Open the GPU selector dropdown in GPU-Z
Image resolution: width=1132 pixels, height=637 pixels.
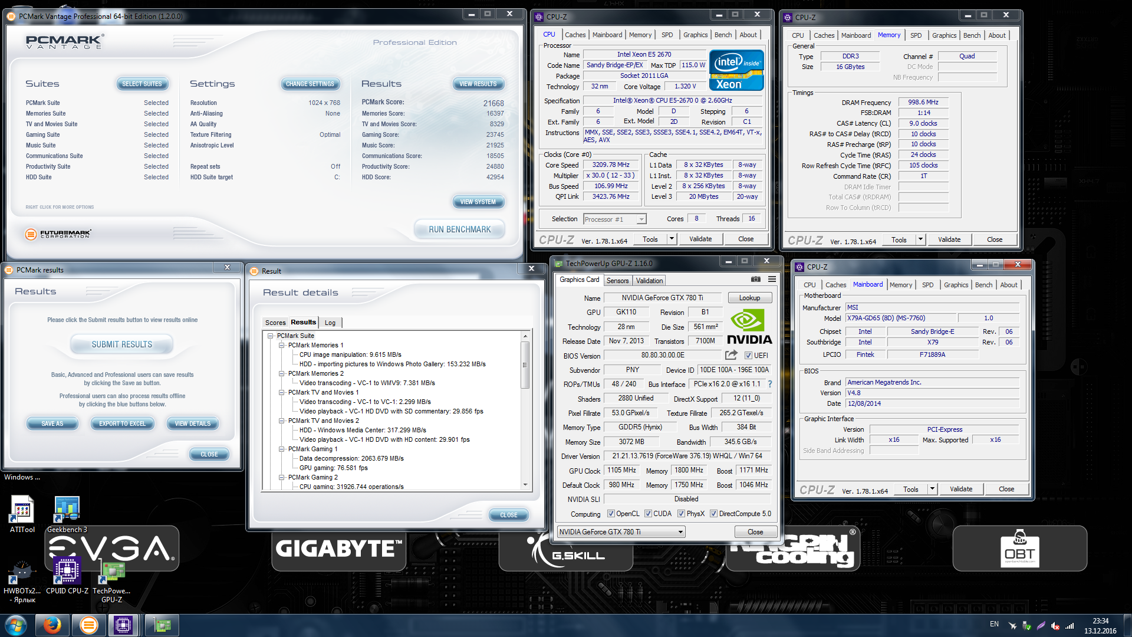tap(621, 532)
